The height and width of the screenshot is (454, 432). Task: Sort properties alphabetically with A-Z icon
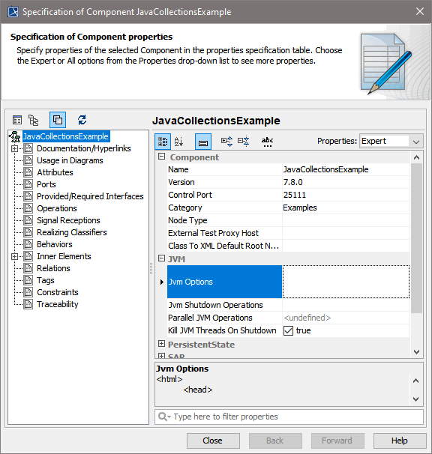pos(178,142)
